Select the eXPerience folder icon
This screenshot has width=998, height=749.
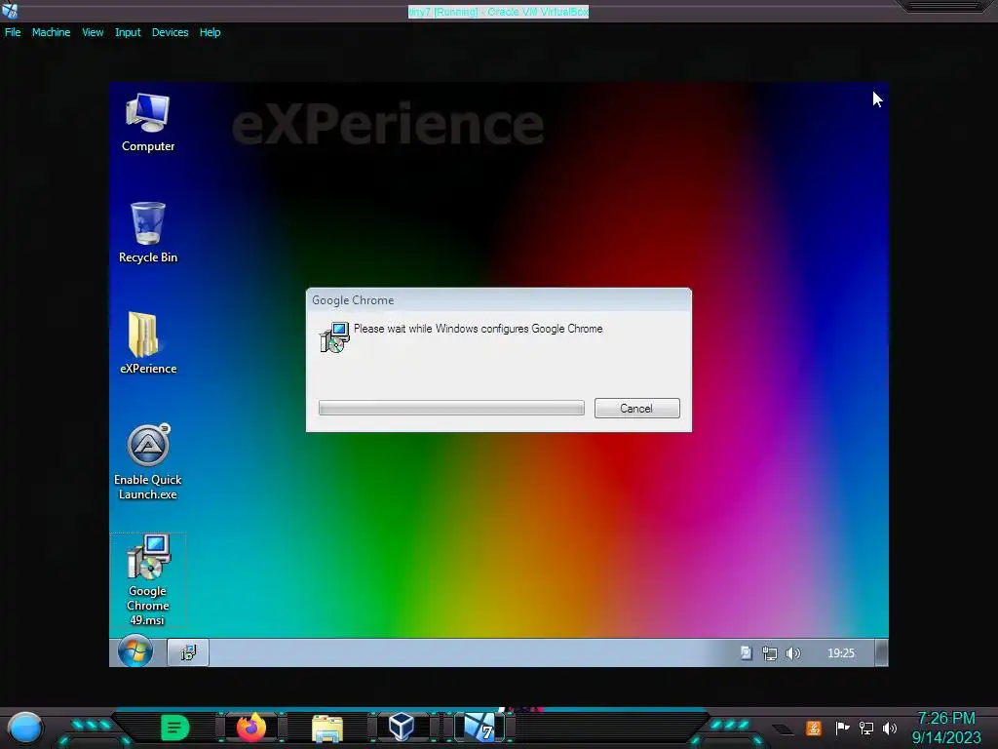pyautogui.click(x=148, y=342)
